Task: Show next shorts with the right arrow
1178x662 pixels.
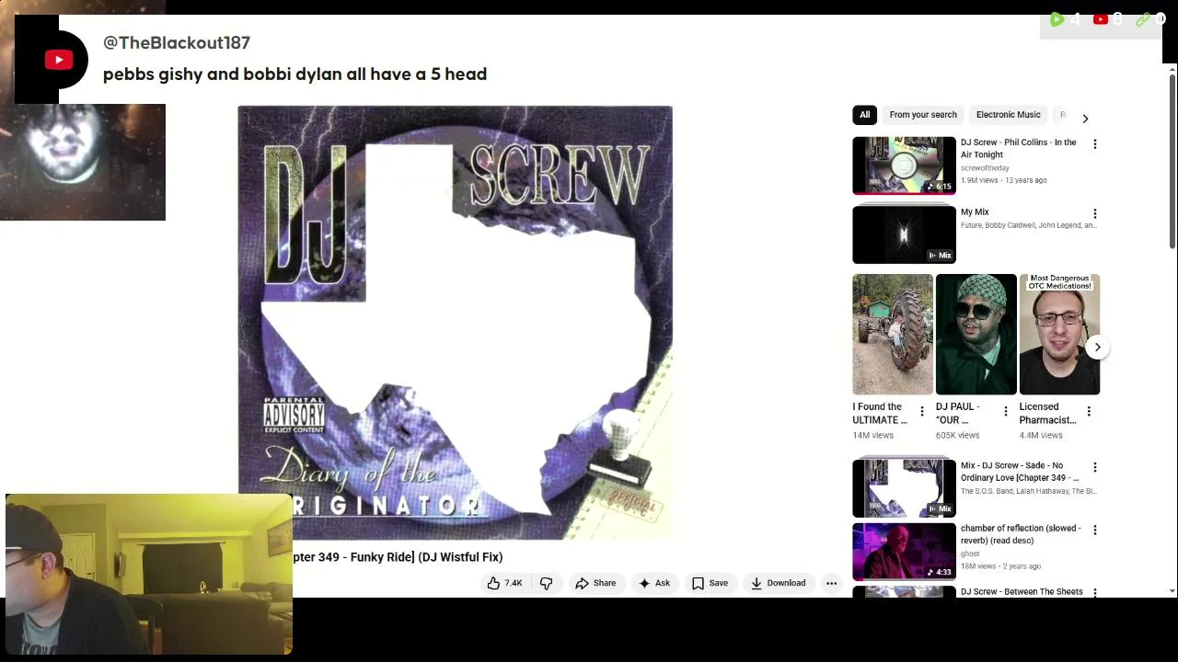Action: click(x=1097, y=348)
